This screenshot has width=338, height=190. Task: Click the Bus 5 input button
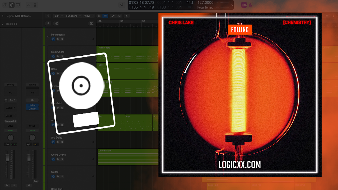point(12,100)
